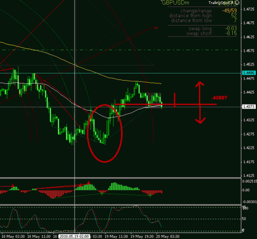Click the red down arrow above the tallest MACD green peak
This screenshot has height=239, width=257.
(x=88, y=183)
